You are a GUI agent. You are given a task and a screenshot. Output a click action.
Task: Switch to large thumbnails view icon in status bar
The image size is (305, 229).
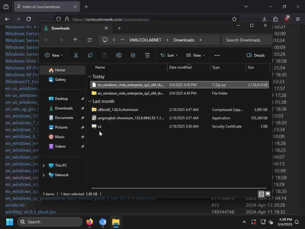[x=268, y=194]
